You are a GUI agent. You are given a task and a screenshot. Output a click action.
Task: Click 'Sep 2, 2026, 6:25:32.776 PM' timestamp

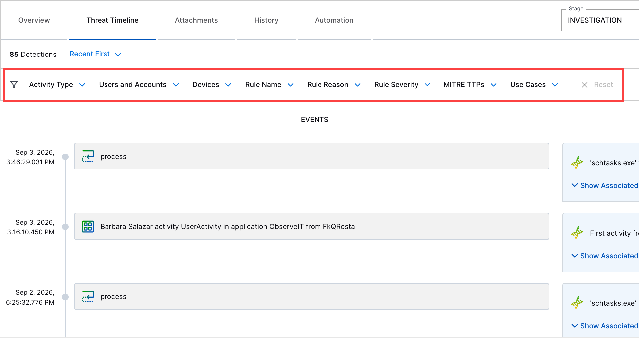(30, 297)
